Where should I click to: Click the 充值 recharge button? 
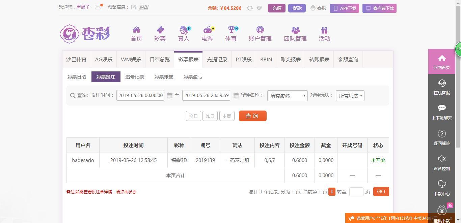pyautogui.click(x=277, y=8)
